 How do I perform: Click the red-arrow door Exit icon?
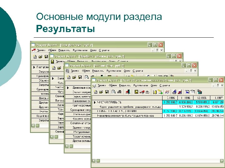tap(128, 92)
